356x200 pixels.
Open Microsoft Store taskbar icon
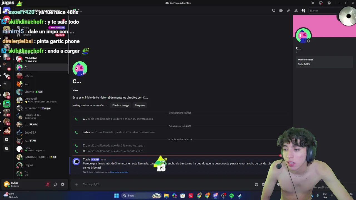click(182, 196)
